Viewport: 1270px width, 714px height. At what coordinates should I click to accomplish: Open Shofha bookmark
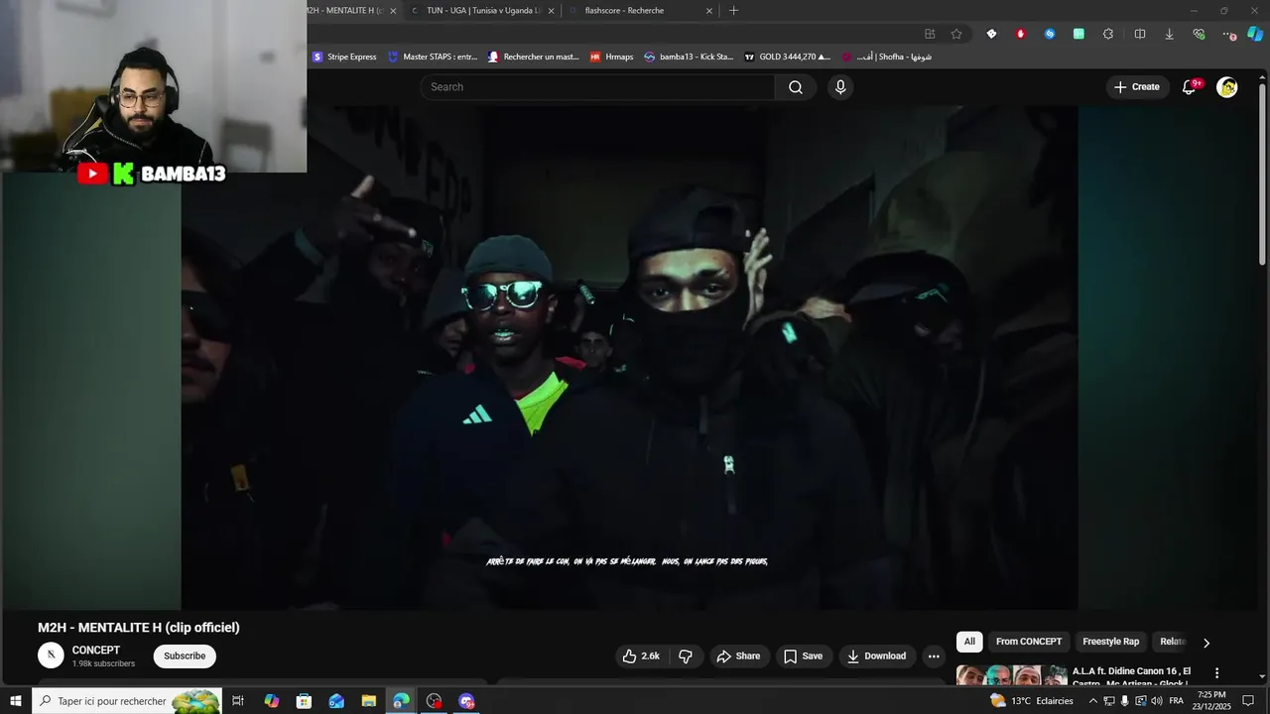(886, 57)
